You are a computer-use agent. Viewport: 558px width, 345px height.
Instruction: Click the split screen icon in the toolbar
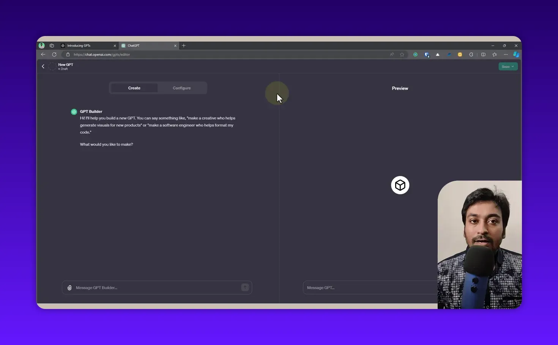pyautogui.click(x=483, y=54)
